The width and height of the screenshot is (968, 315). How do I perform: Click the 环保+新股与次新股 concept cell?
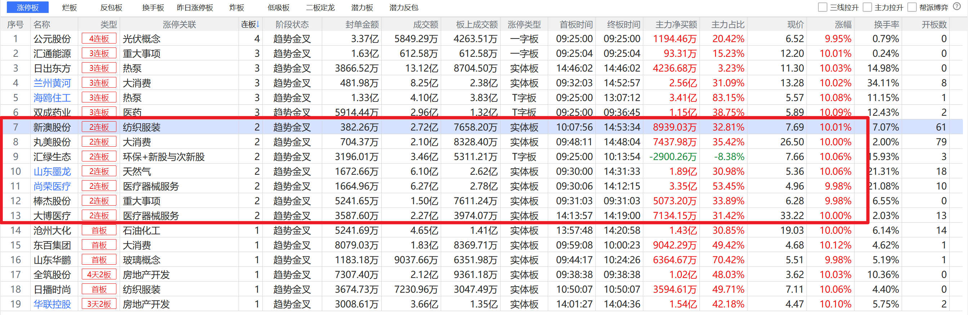pos(164,157)
